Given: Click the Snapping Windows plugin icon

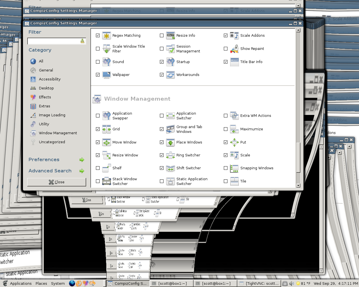Looking at the screenshot, I should (234, 168).
